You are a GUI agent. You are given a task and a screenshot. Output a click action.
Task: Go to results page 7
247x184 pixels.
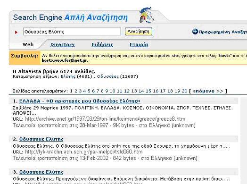[x=98, y=91]
